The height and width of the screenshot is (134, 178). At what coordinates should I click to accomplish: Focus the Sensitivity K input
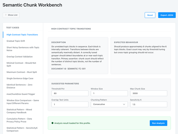pos(149,104)
